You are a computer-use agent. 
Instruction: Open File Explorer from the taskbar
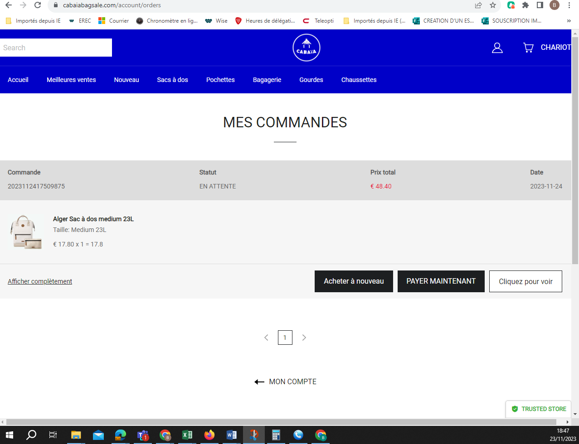[76, 435]
